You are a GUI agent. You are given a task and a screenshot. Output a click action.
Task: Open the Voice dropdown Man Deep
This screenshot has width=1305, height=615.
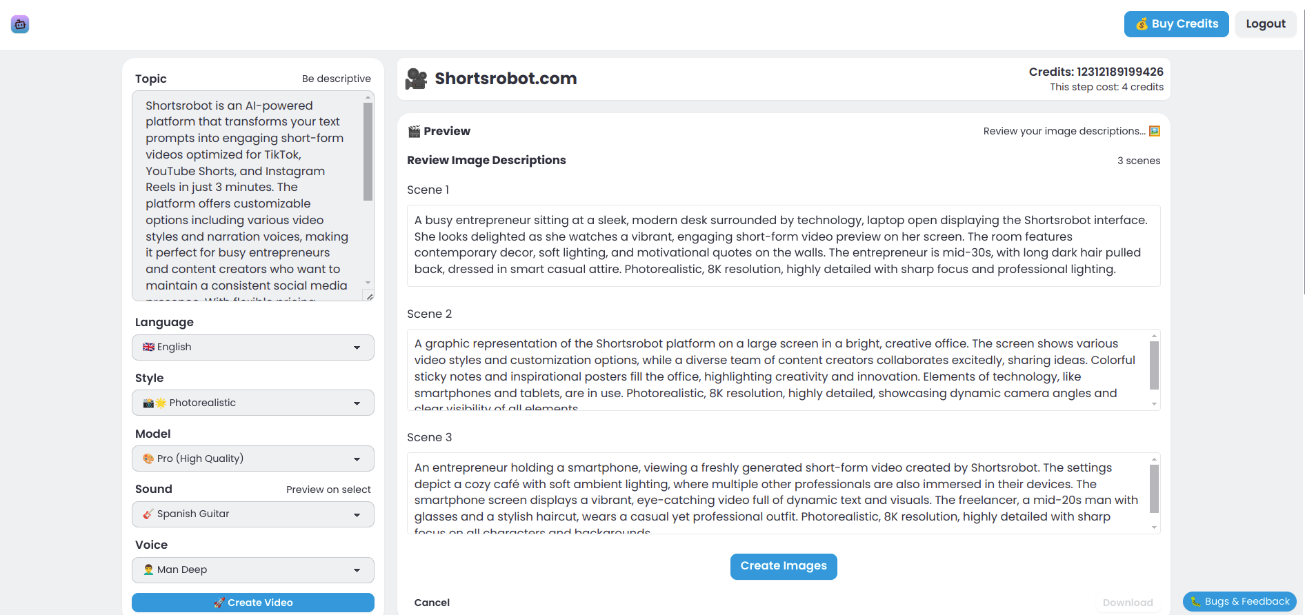[253, 570]
